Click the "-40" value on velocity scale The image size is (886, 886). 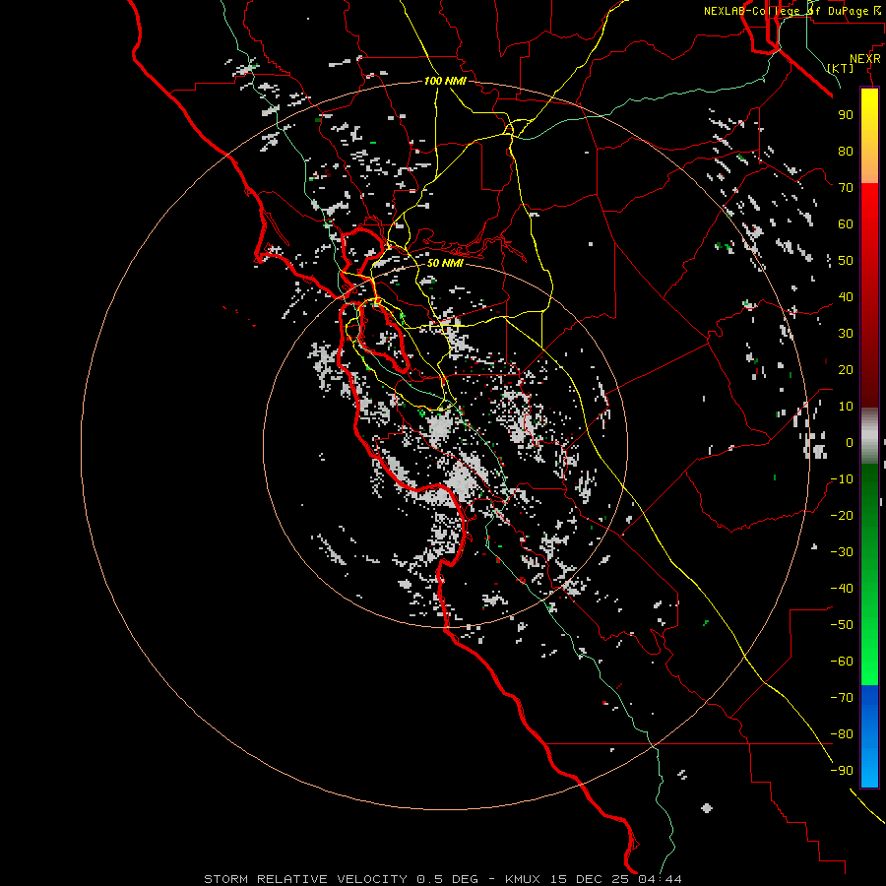(x=842, y=589)
